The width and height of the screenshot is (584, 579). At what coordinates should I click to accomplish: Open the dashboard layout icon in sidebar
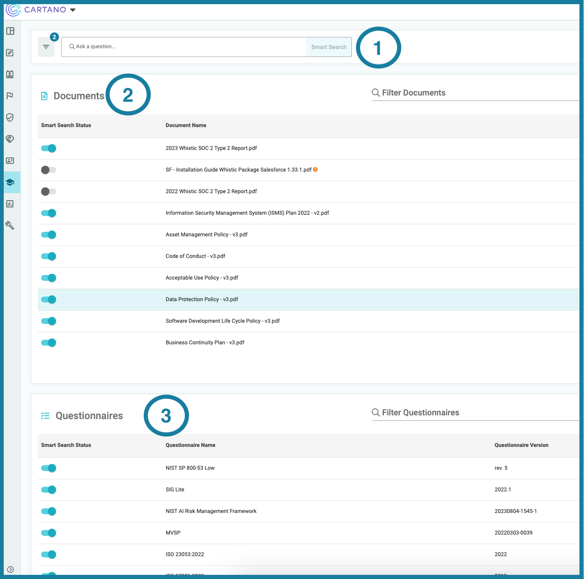10,31
